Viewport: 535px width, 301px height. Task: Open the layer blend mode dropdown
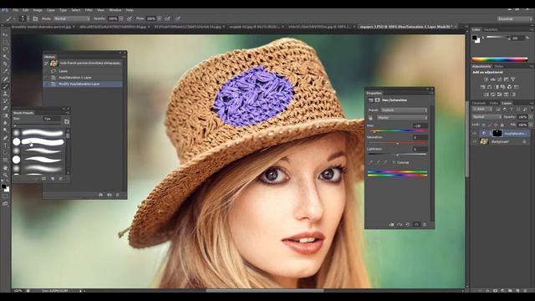tap(487, 117)
